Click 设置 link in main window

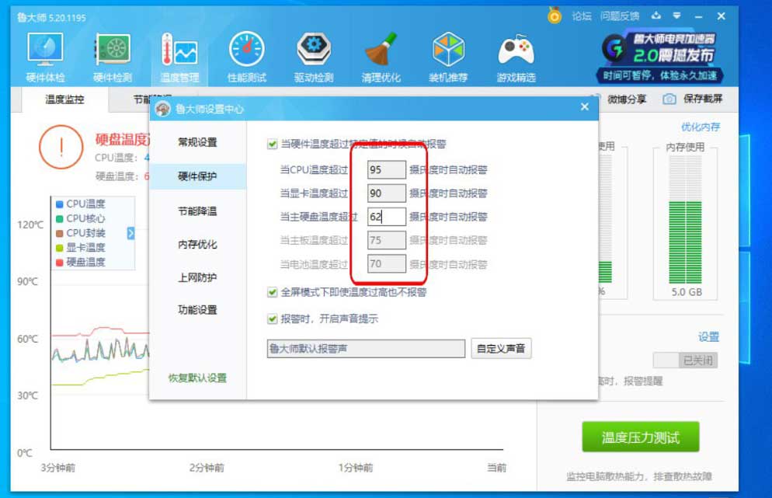[708, 337]
